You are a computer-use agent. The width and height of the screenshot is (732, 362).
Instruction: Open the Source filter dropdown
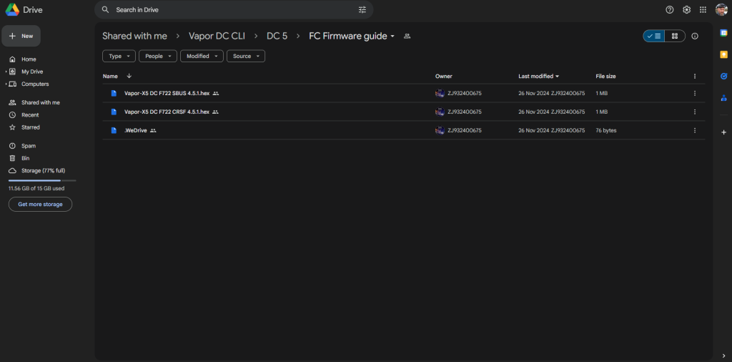click(x=246, y=56)
